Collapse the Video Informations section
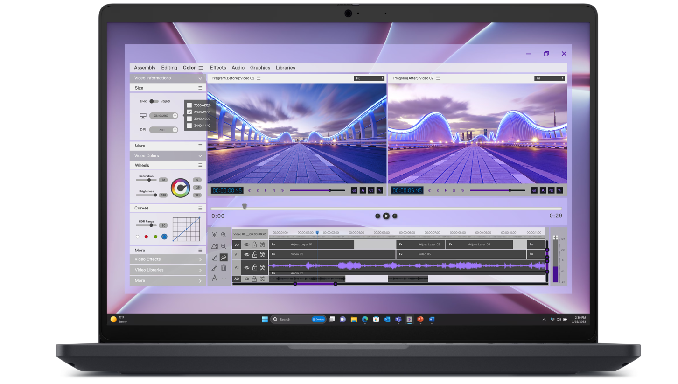 point(200,78)
